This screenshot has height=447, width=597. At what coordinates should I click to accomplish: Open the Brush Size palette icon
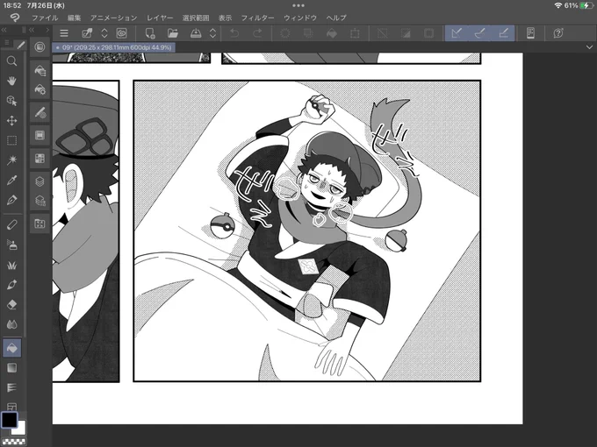click(40, 112)
